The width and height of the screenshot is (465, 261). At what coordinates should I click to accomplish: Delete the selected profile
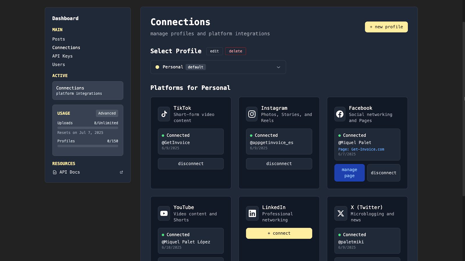tap(235, 51)
